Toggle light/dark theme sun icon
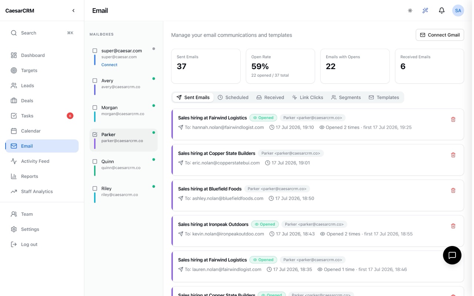This screenshot has height=296, width=474. point(410,11)
